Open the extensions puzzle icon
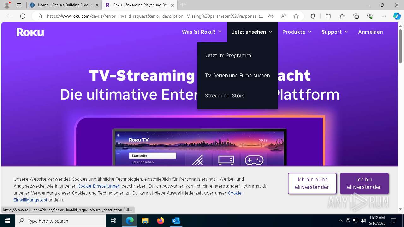This screenshot has width=404, height=227. (x=313, y=16)
